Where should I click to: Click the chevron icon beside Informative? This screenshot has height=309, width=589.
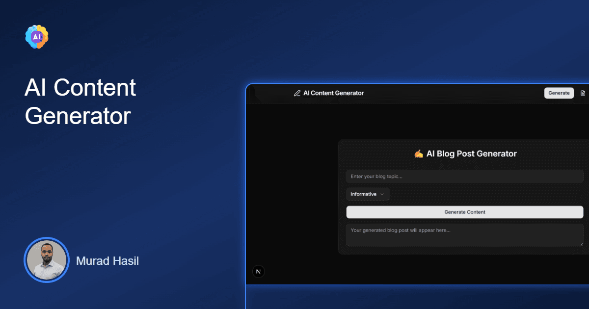(x=382, y=194)
